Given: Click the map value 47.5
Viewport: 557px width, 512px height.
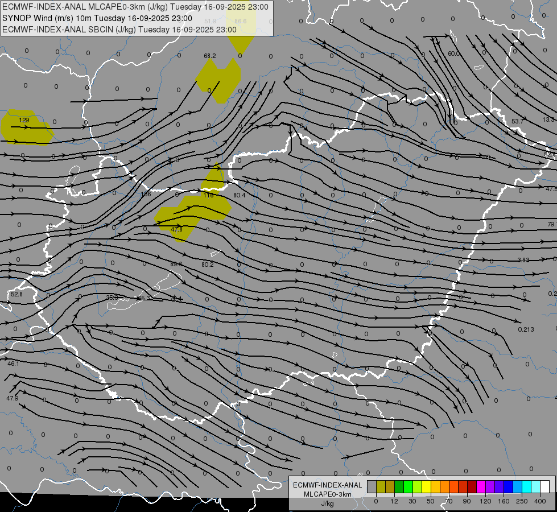Looking at the screenshot, I should coord(551,189).
